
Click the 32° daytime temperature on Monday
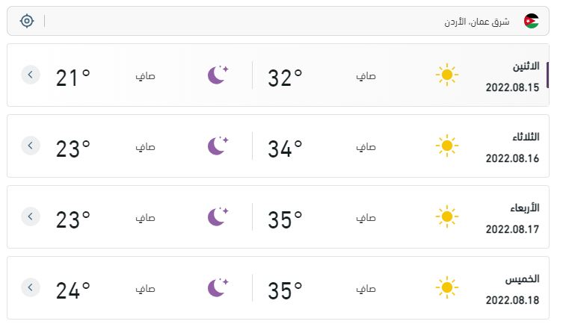285,78
